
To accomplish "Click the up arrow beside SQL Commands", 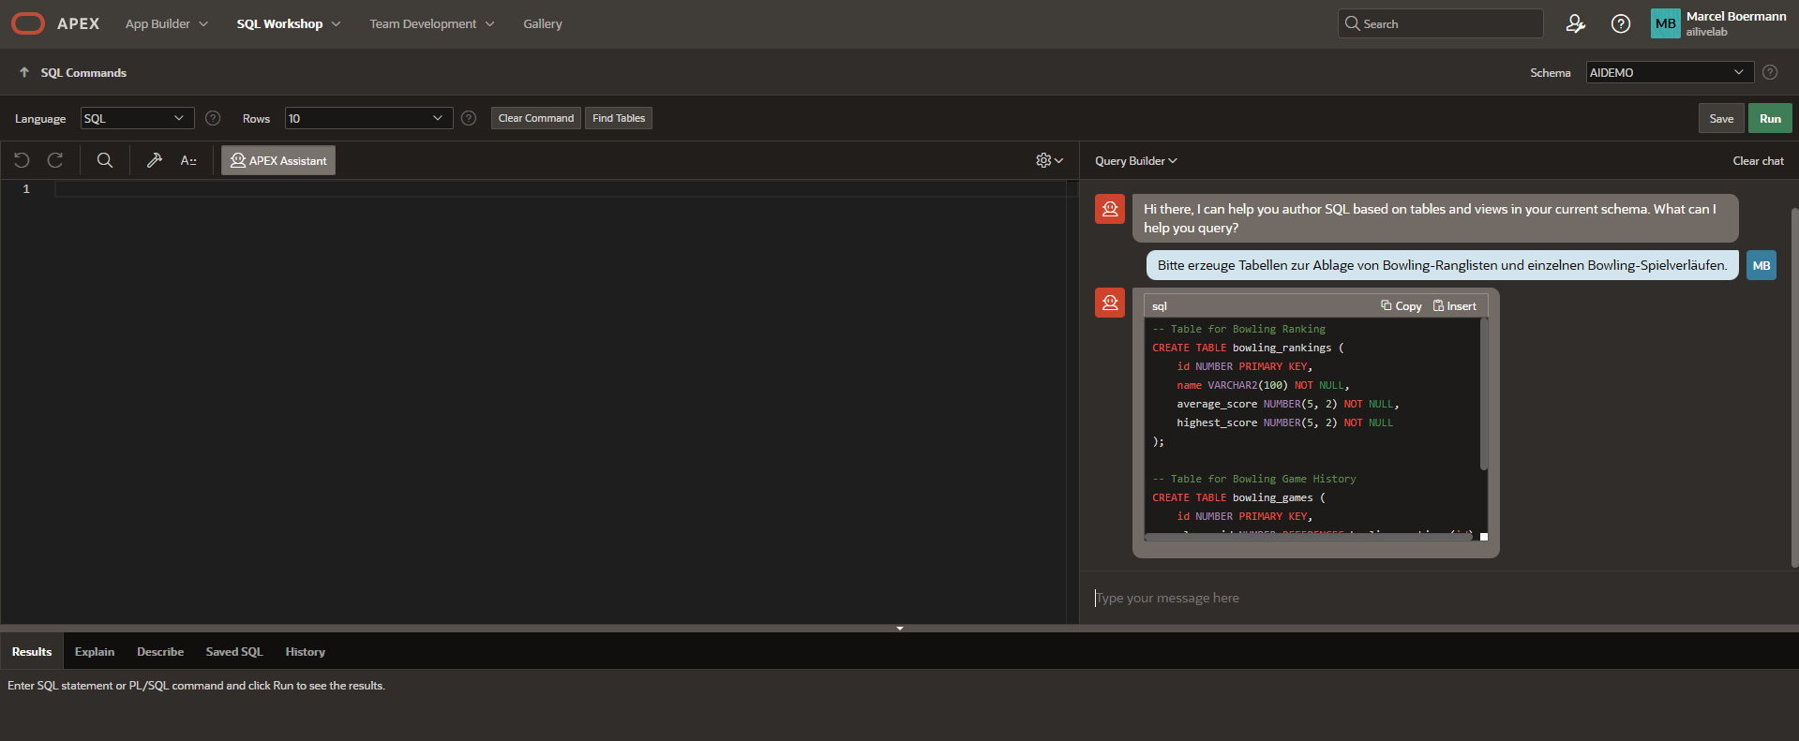I will (x=24, y=72).
